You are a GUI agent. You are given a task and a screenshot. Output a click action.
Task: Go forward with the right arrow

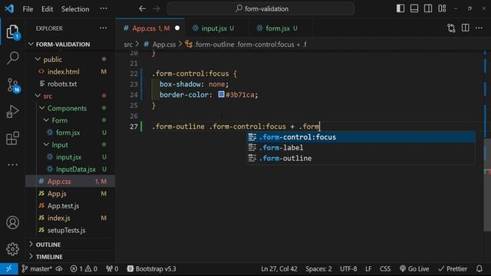point(157,8)
